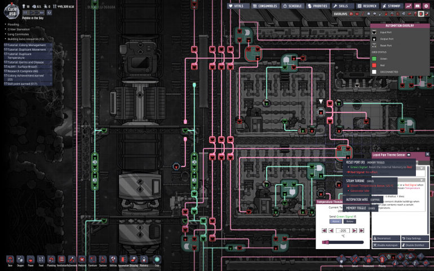Click the Deconstruct button in sensor panel
Image resolution: width=434 pixels, height=271 pixels.
click(x=386, y=238)
